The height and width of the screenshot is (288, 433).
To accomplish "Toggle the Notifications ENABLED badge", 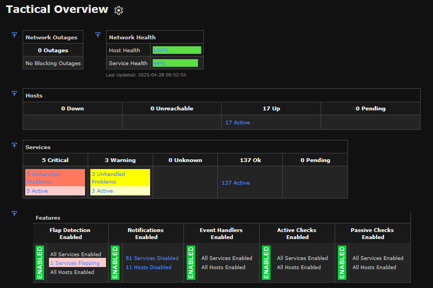I will 115,263.
